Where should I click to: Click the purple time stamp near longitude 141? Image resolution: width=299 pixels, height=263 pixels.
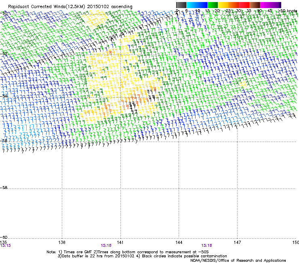(x=106, y=246)
